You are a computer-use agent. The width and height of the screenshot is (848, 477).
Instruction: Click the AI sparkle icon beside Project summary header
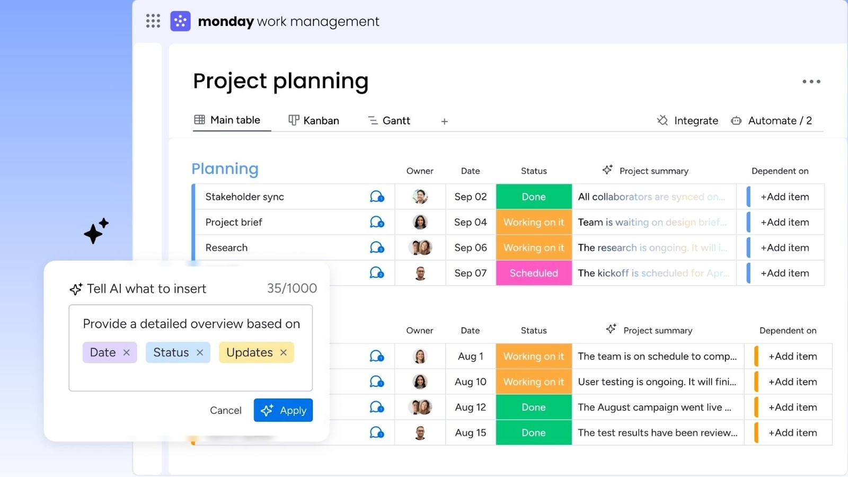pyautogui.click(x=607, y=170)
